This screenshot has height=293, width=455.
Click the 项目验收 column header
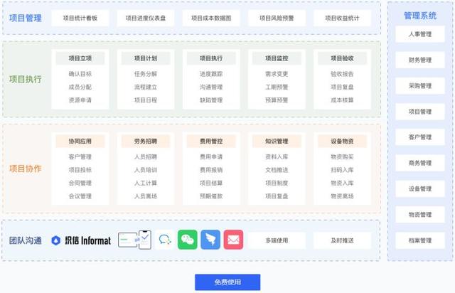342,58
